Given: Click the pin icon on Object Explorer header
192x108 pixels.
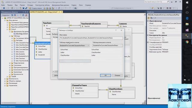Looking at the screenshot, I should 25,12.
